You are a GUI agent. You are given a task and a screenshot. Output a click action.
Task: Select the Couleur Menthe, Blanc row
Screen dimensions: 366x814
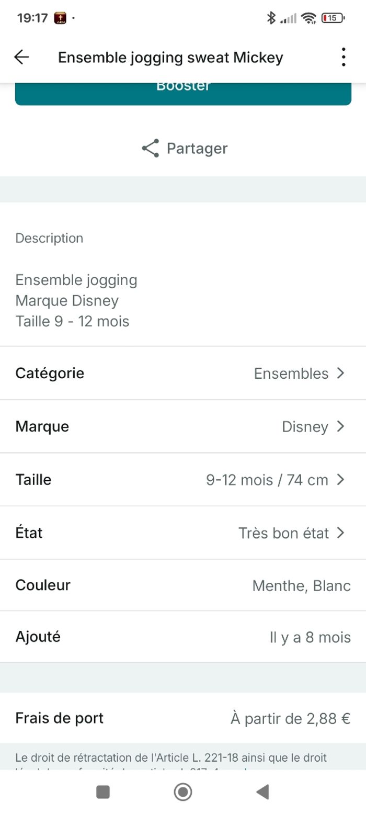coord(183,585)
